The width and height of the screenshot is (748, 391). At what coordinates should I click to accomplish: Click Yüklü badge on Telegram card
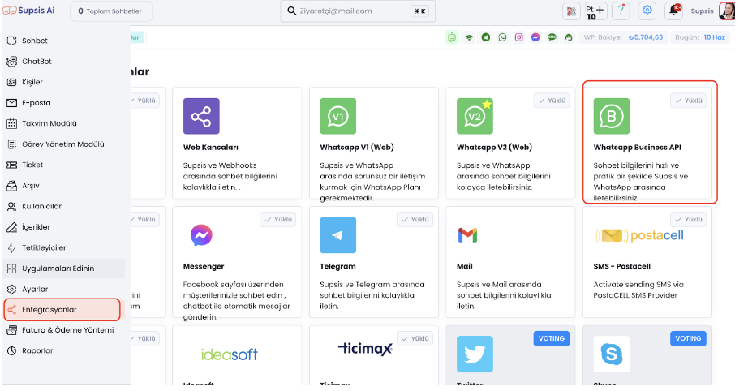(415, 219)
